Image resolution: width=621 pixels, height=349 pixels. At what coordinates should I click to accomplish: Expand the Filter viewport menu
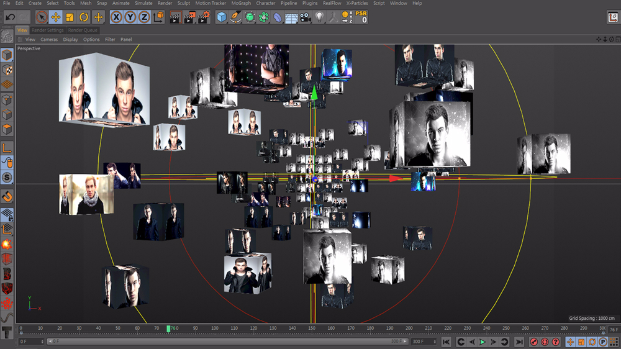[110, 40]
